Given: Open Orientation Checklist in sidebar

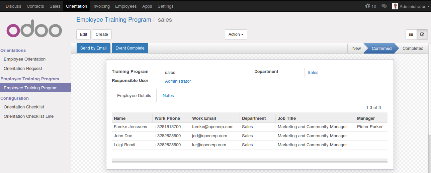Looking at the screenshot, I should click(x=24, y=107).
